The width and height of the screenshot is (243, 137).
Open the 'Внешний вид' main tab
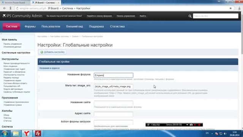pyautogui.click(x=74, y=26)
